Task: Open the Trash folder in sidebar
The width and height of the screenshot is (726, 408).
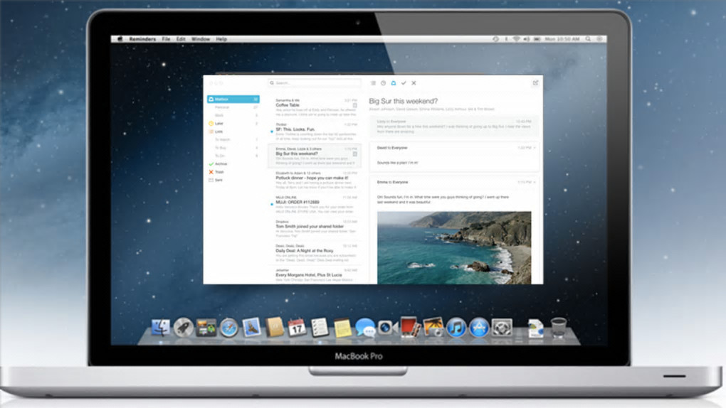Action: [233, 171]
